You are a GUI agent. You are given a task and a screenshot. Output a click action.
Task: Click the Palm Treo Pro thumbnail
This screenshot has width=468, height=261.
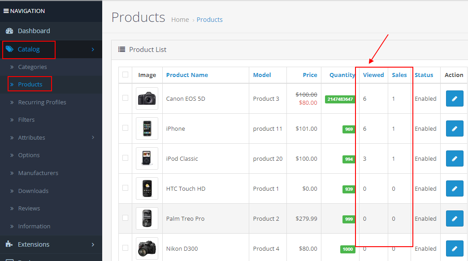[147, 218]
